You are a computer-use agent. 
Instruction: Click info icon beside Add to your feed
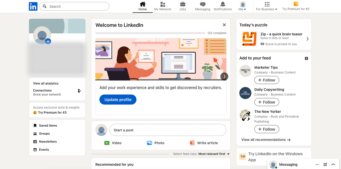pos(306,58)
